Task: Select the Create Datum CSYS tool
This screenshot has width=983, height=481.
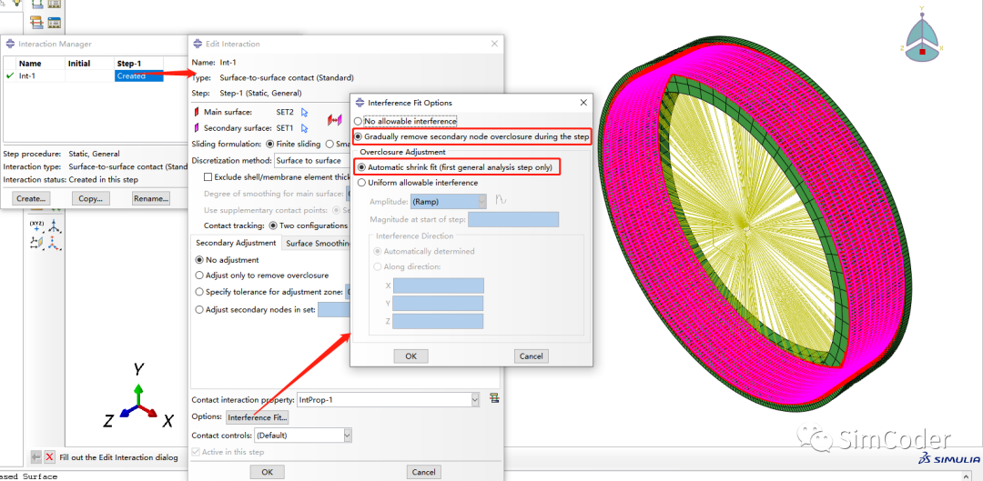Action: tap(54, 244)
